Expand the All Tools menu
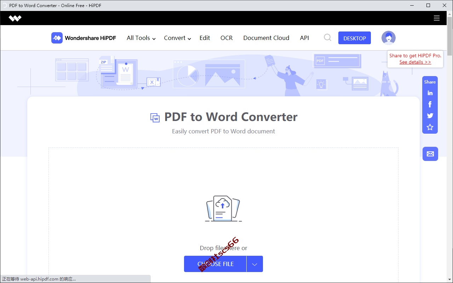453x283 pixels. click(x=141, y=38)
